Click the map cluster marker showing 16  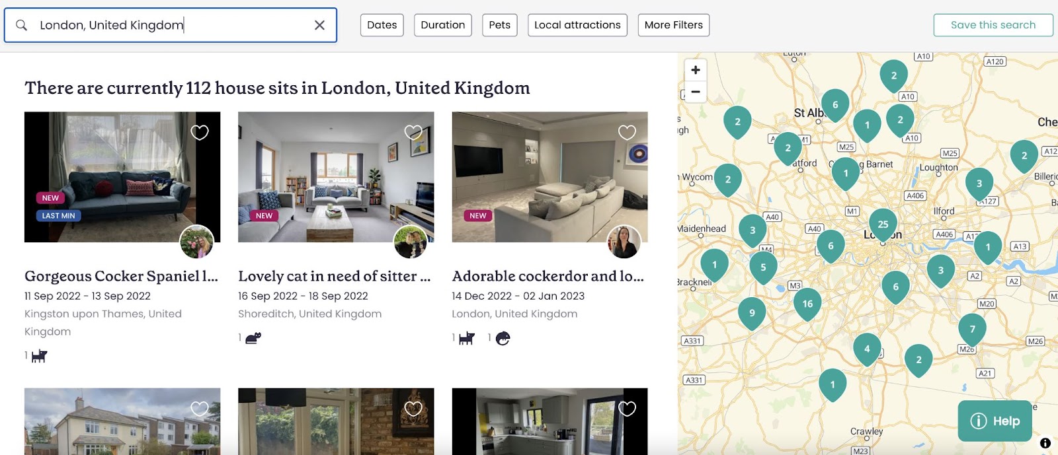tap(807, 305)
